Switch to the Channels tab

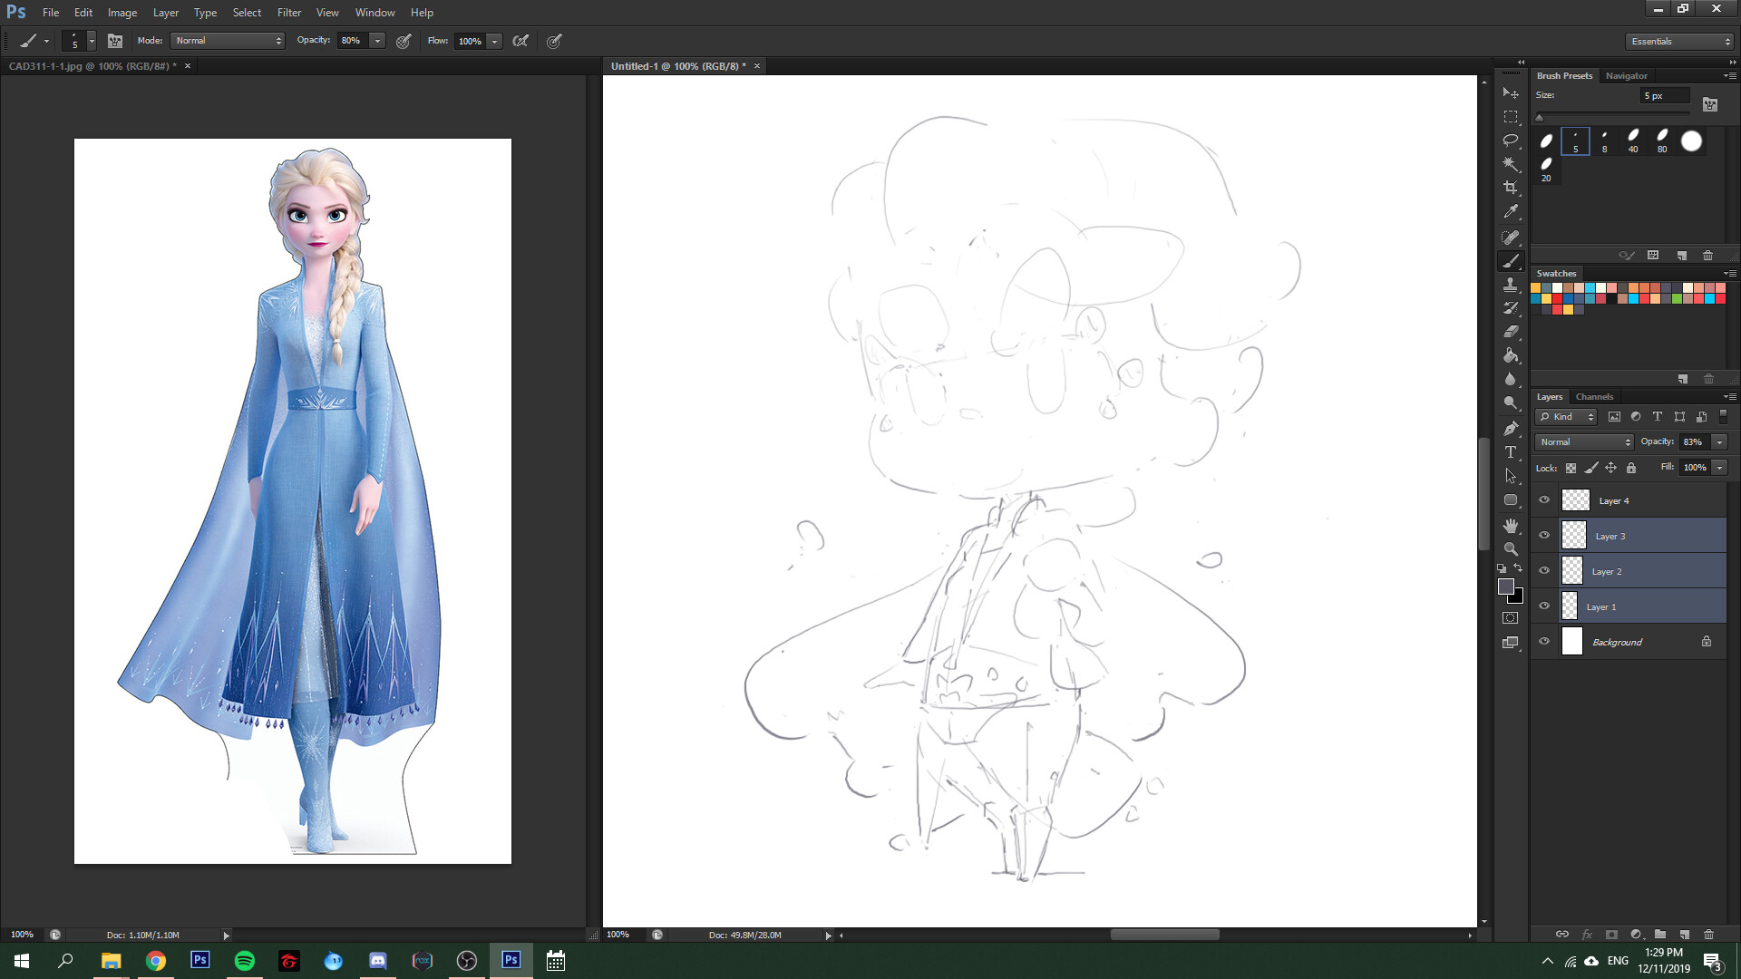click(x=1593, y=397)
